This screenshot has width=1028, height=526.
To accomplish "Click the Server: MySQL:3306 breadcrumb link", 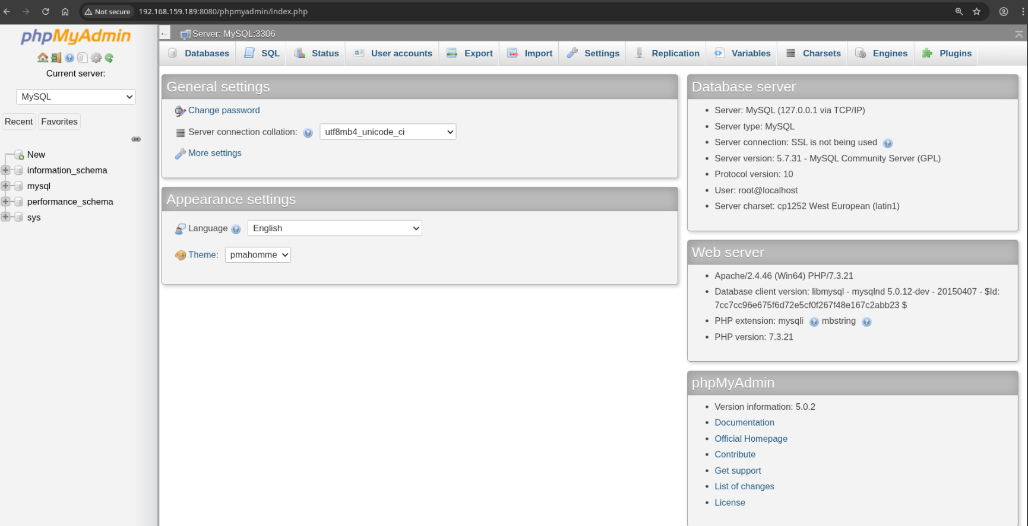I will coord(234,34).
